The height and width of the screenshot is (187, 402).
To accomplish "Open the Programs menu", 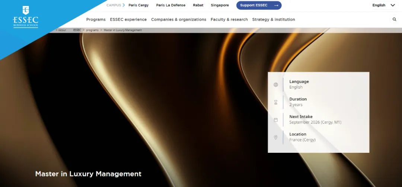I will tap(96, 19).
